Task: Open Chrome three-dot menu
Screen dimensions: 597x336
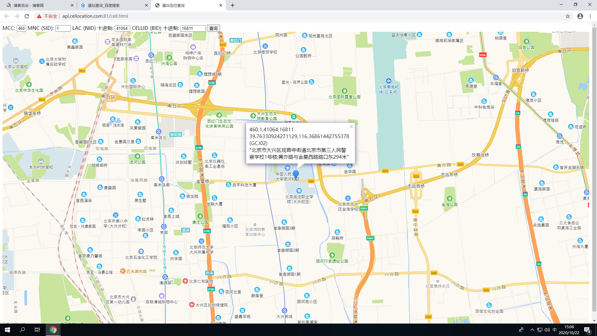Action: 590,16
